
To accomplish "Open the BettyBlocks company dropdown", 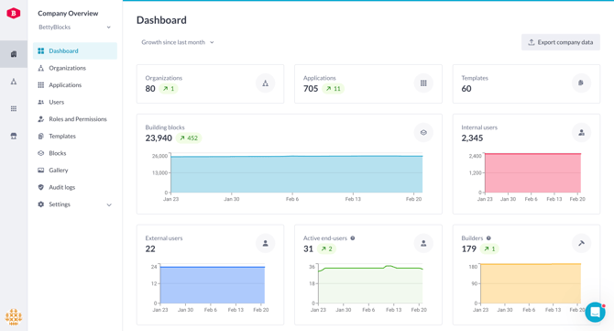I will click(x=74, y=27).
